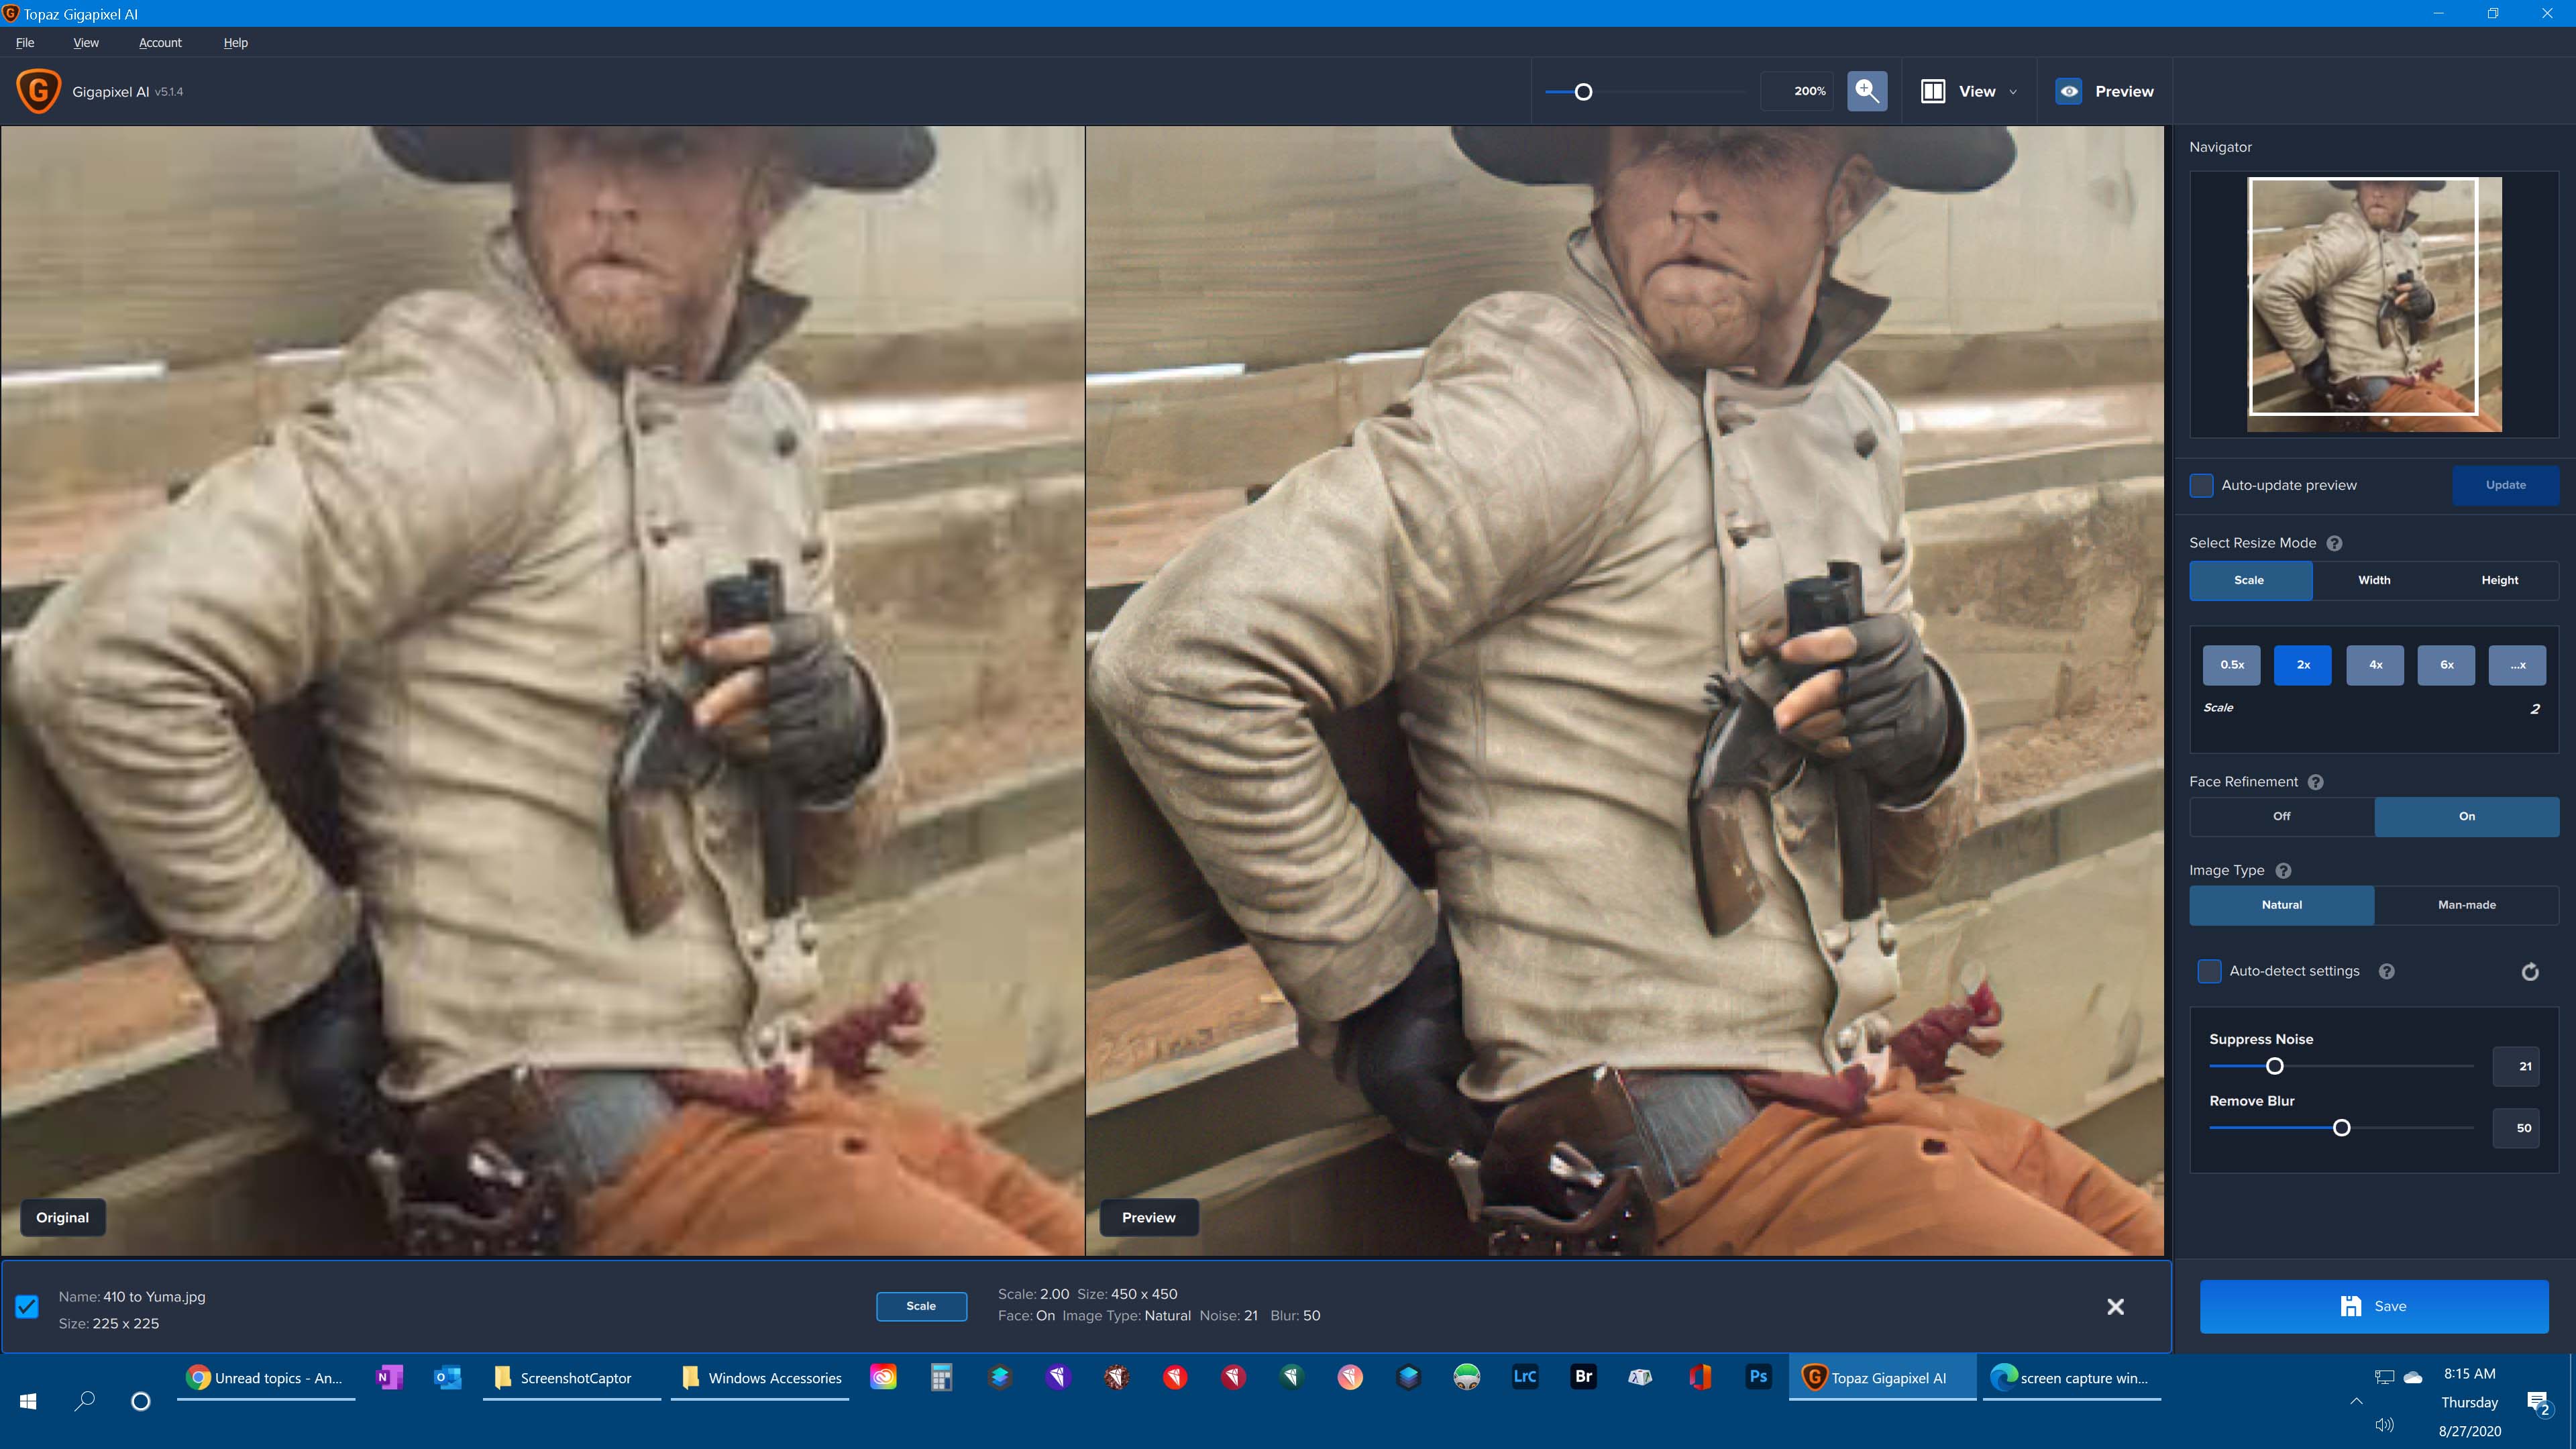Open the custom scale ...x option

click(2517, 665)
